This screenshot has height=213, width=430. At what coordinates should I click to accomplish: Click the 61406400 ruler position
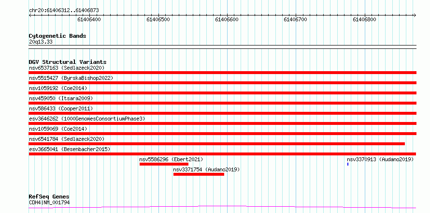[x=89, y=19]
